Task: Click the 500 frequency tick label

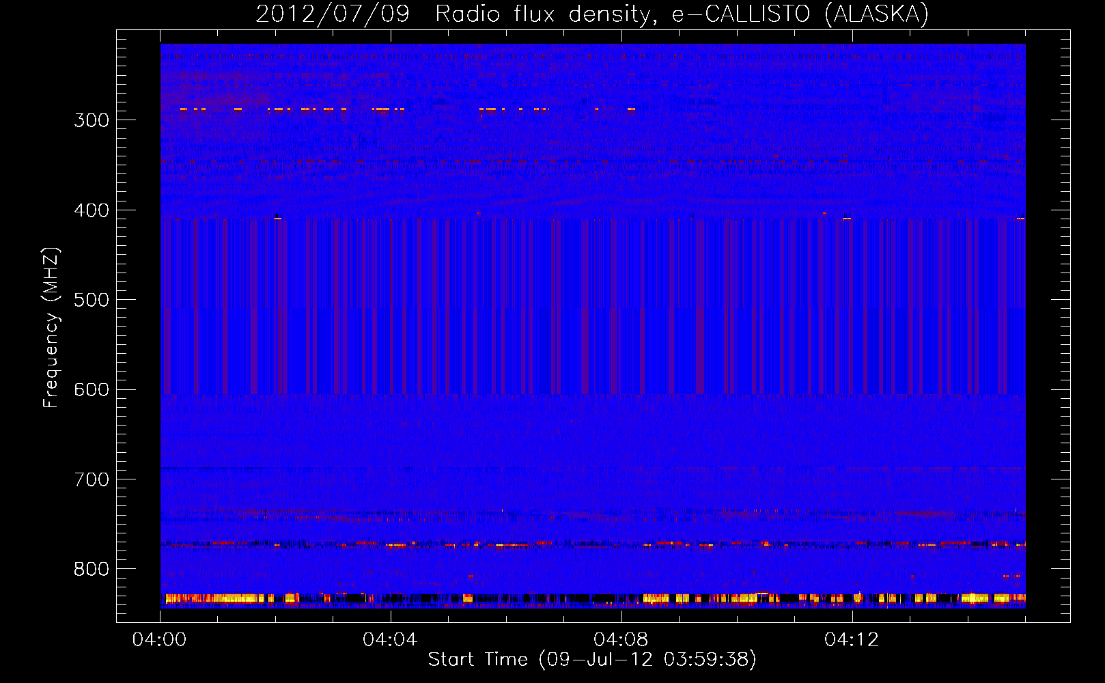Action: point(92,300)
